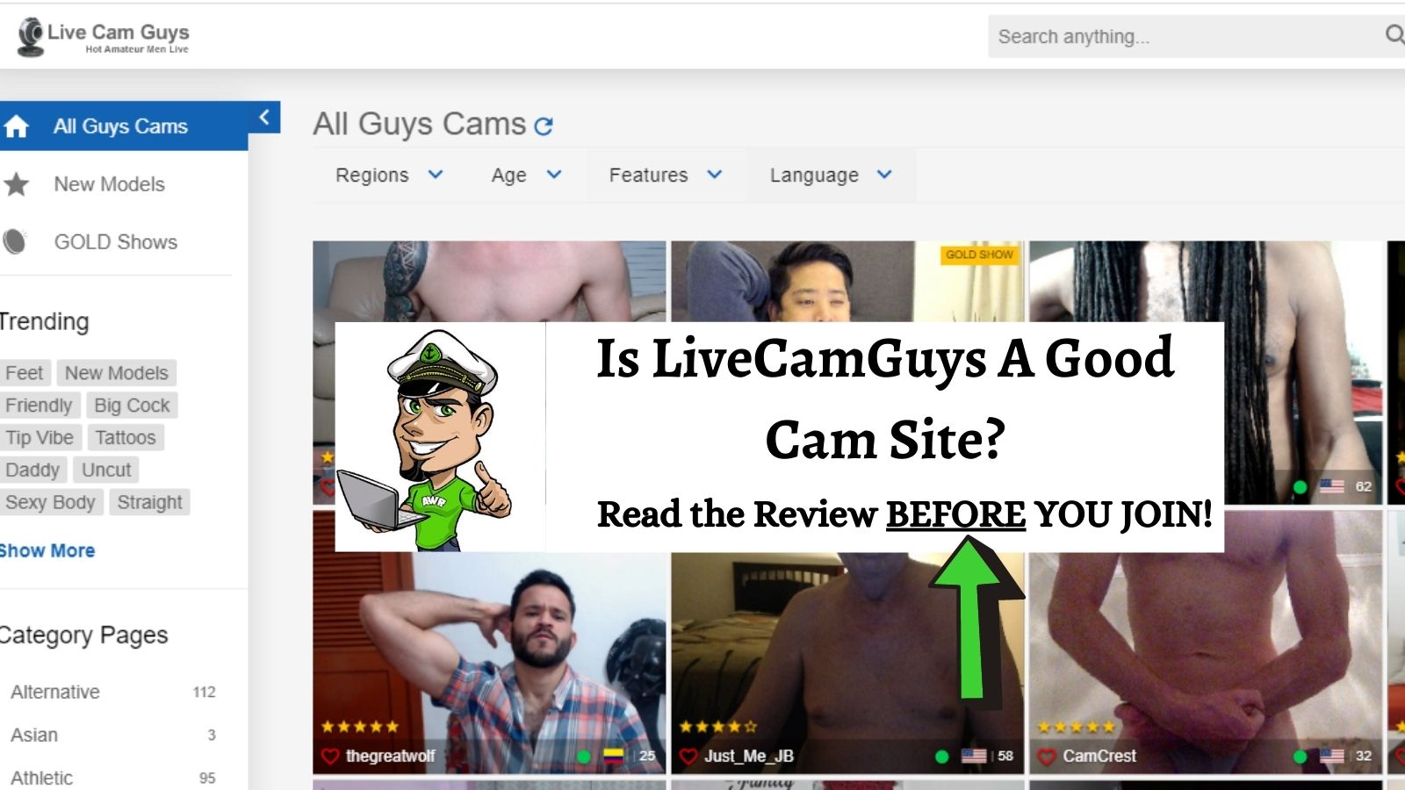Image resolution: width=1405 pixels, height=790 pixels.
Task: Click the GOLD SHOW badge on thumbnail
Action: pos(978,255)
